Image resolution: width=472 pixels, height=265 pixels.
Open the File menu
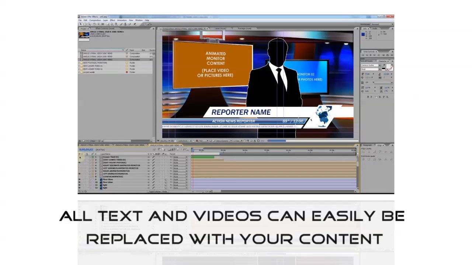pos(80,20)
